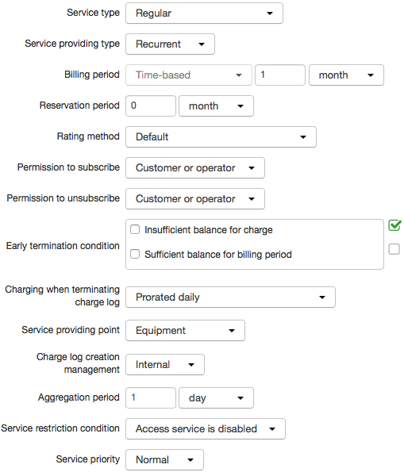
Task: Click the Reservation period number field
Action: [x=151, y=106]
